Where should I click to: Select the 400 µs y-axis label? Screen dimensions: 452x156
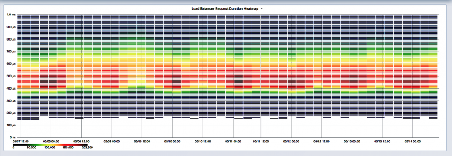11,88
